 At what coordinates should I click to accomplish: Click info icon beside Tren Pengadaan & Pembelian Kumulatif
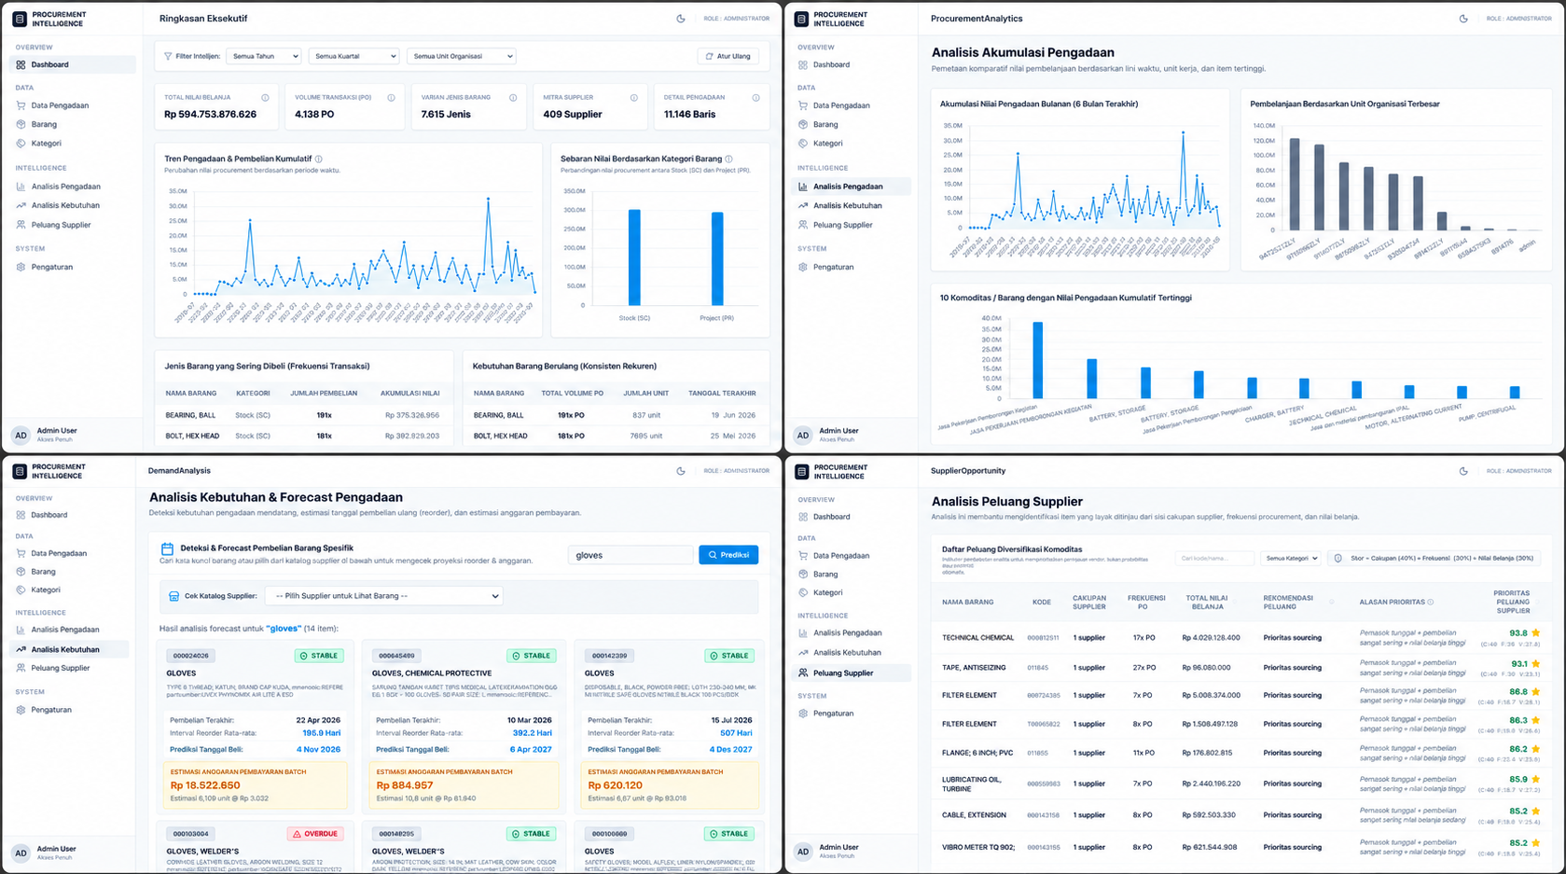click(319, 160)
